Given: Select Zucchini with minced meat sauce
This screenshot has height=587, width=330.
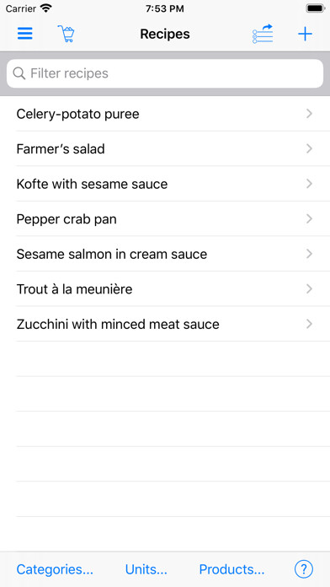Looking at the screenshot, I should tap(165, 324).
